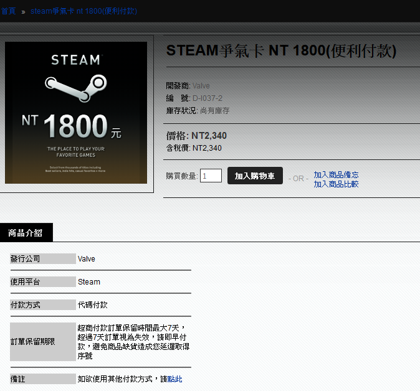The width and height of the screenshot is (420, 391).
Task: Click the 使用平台 row label
Action: click(43, 282)
